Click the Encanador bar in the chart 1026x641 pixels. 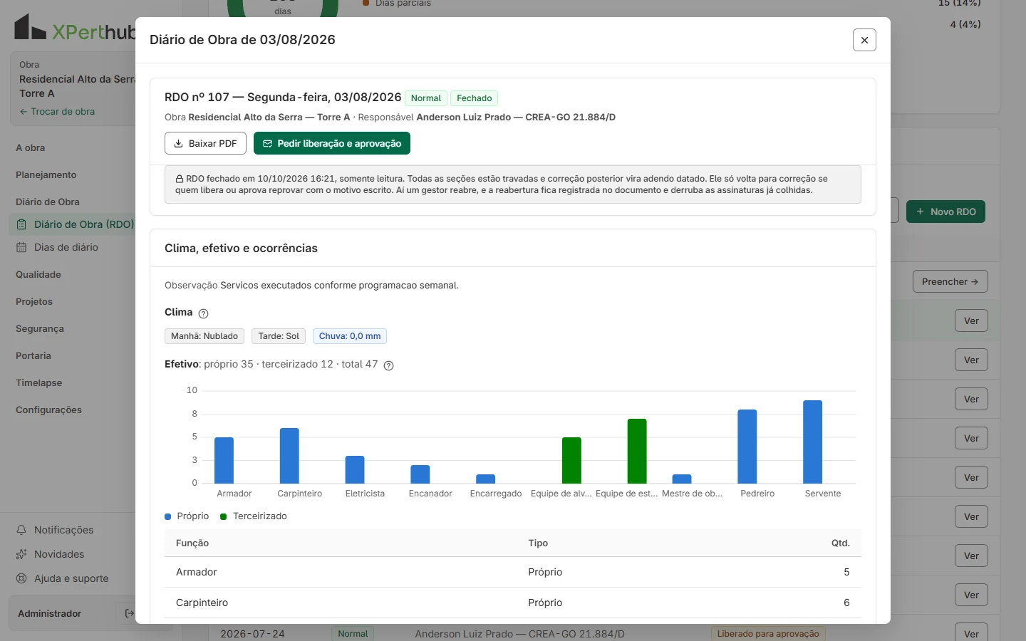point(420,474)
